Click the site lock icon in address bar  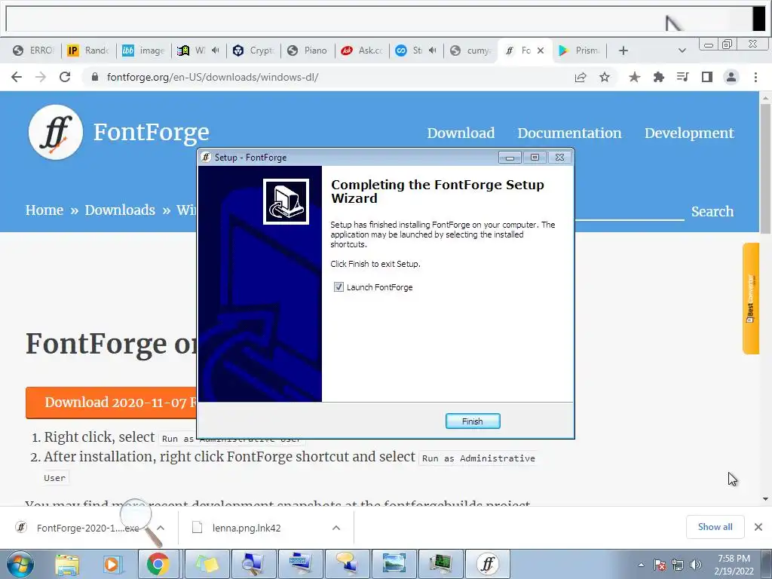click(96, 77)
